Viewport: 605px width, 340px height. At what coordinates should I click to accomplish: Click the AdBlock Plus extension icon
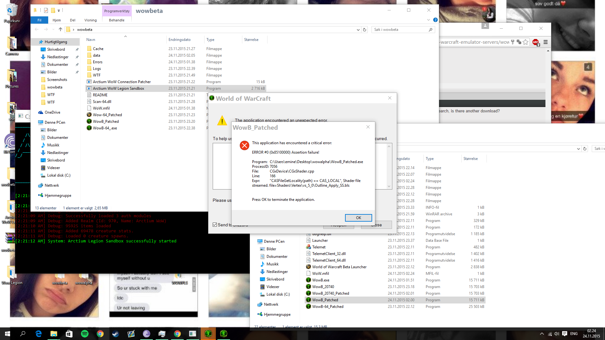[535, 42]
